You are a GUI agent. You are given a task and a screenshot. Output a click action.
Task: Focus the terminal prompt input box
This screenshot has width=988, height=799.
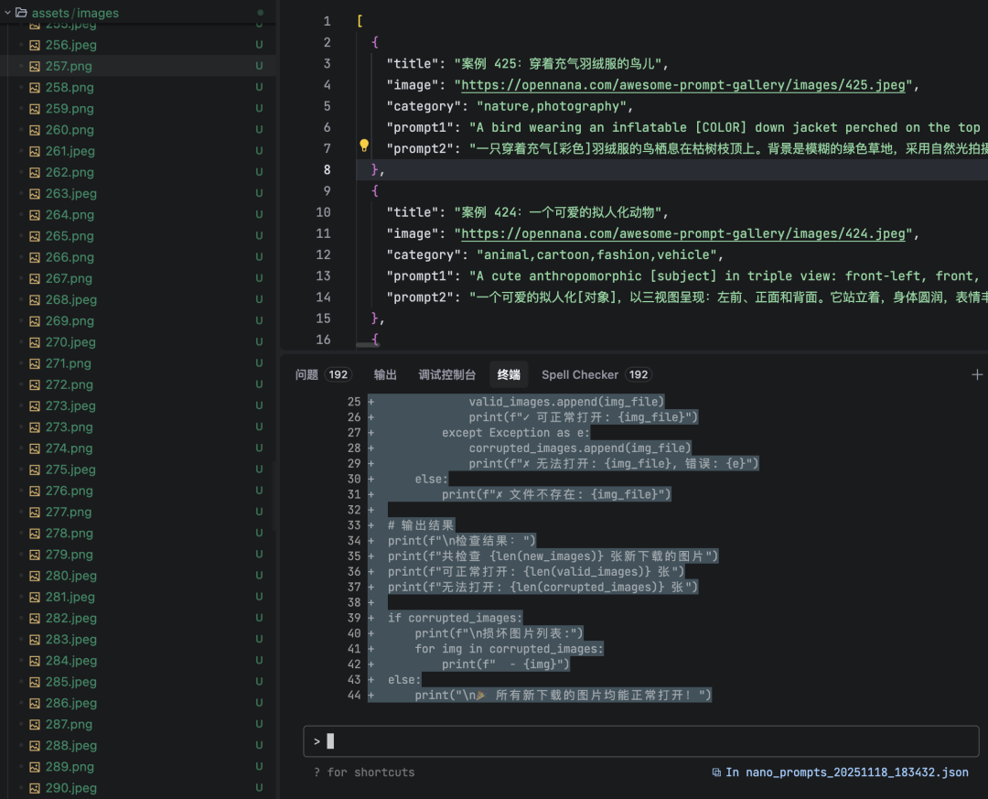click(640, 741)
